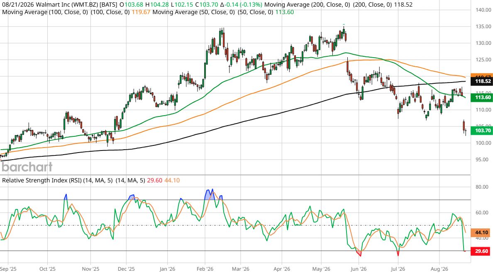The height and width of the screenshot is (274, 493).
Task: Click the Mar '26 date axis label
Action: click(x=241, y=269)
